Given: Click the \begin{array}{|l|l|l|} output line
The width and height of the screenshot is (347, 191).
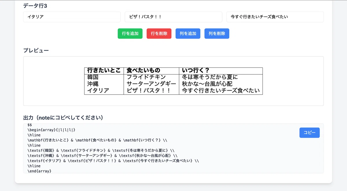Looking at the screenshot, I should 51,130.
